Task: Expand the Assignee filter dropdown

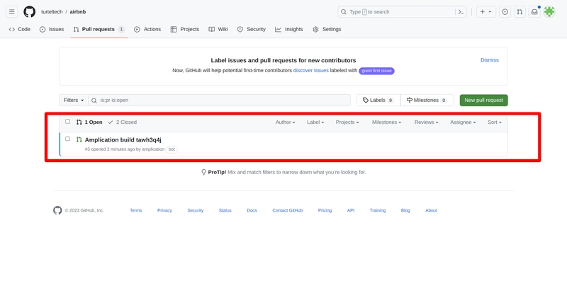Action: (x=463, y=122)
